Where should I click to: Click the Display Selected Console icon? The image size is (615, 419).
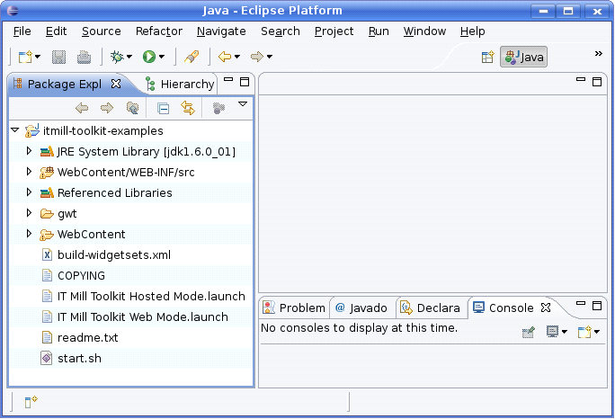[x=552, y=332]
